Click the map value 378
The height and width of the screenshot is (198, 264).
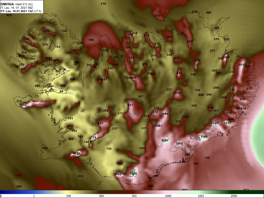226,39
